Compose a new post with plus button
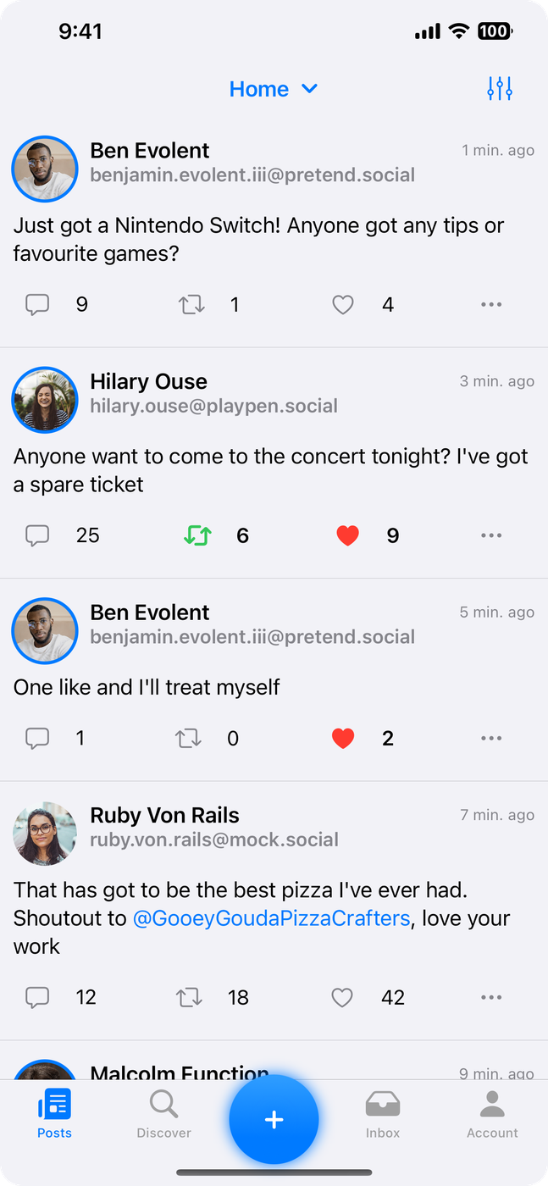The image size is (548, 1186). click(274, 1119)
